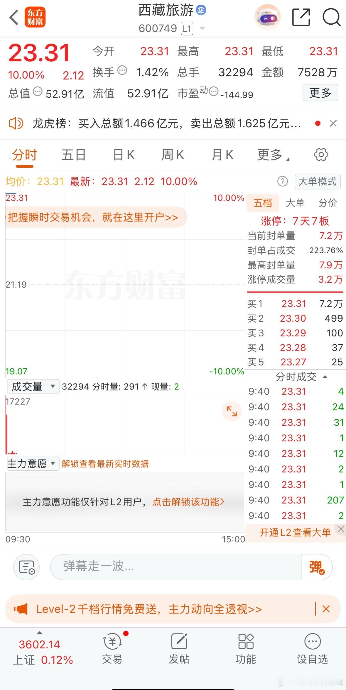Expand the stock code 600749 dropdown

(202, 28)
